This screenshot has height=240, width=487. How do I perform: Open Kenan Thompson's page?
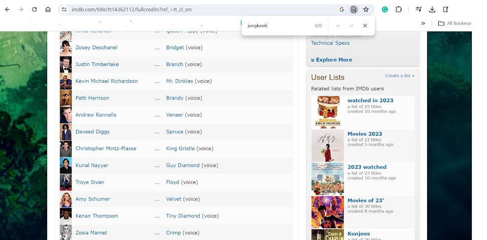click(x=96, y=216)
